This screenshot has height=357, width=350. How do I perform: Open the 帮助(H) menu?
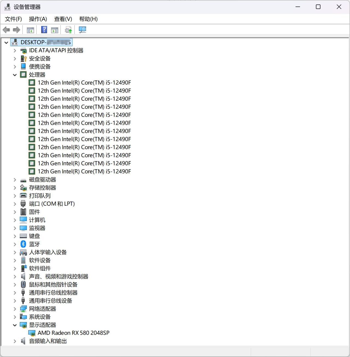tap(88, 19)
